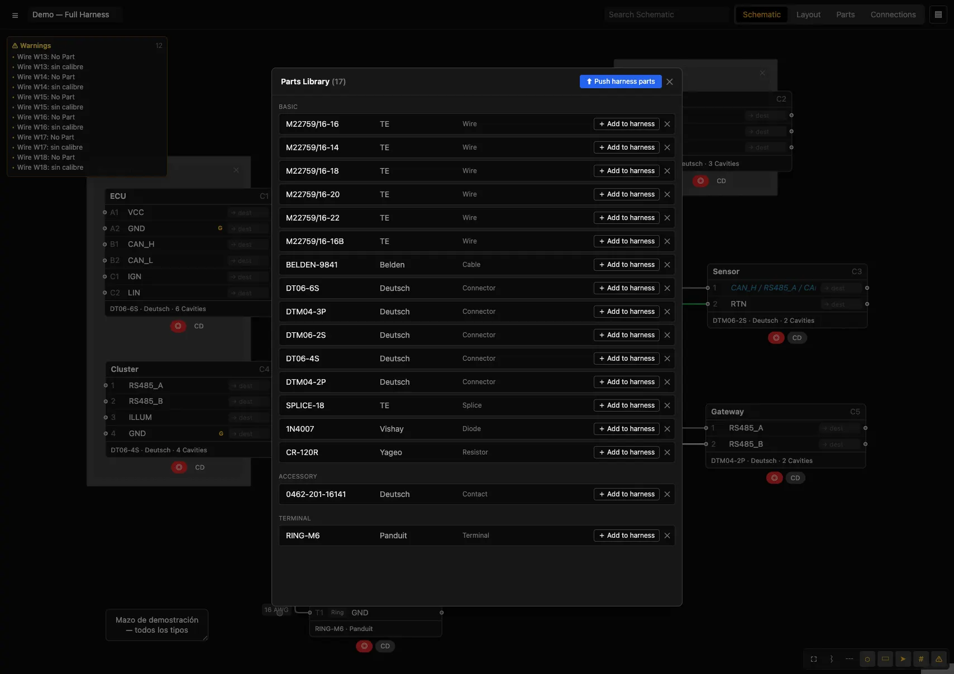Click CD badge under RING-M6 terminal
954x674 pixels.
click(385, 646)
